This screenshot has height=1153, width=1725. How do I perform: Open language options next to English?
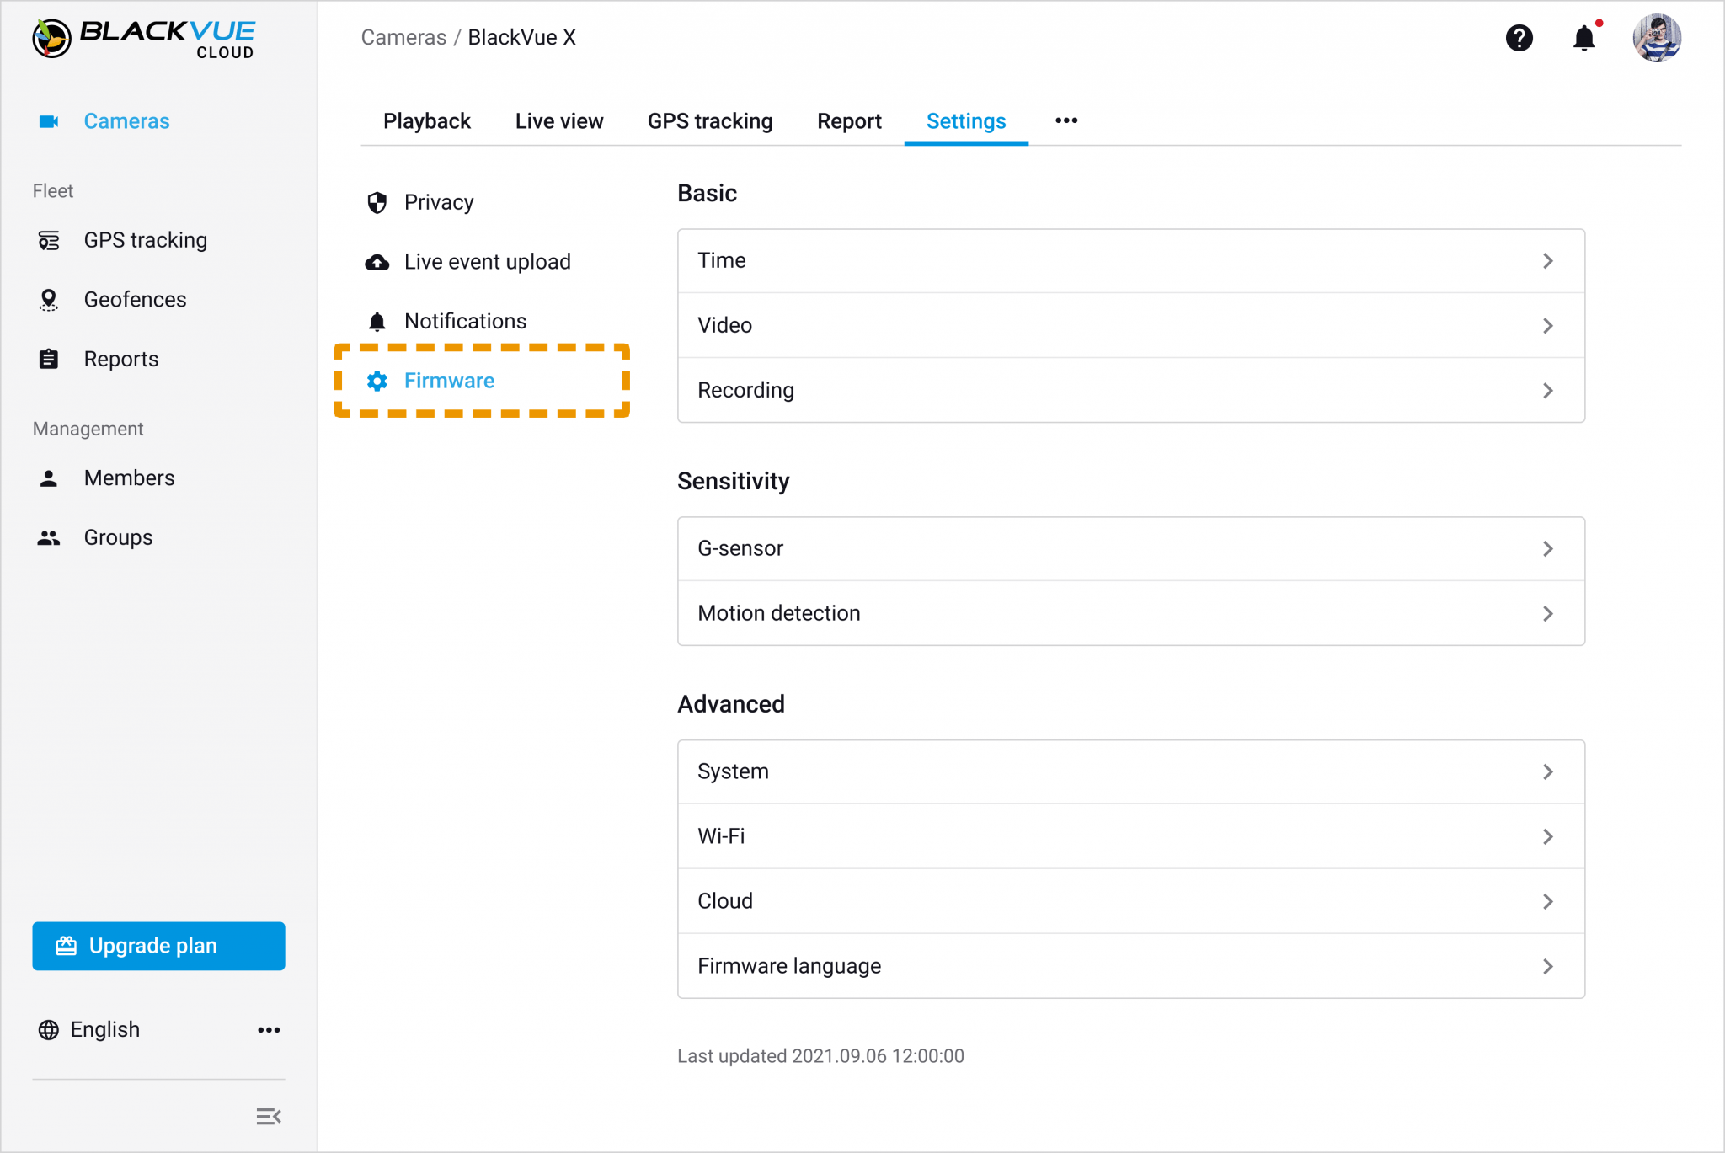[x=268, y=1029]
